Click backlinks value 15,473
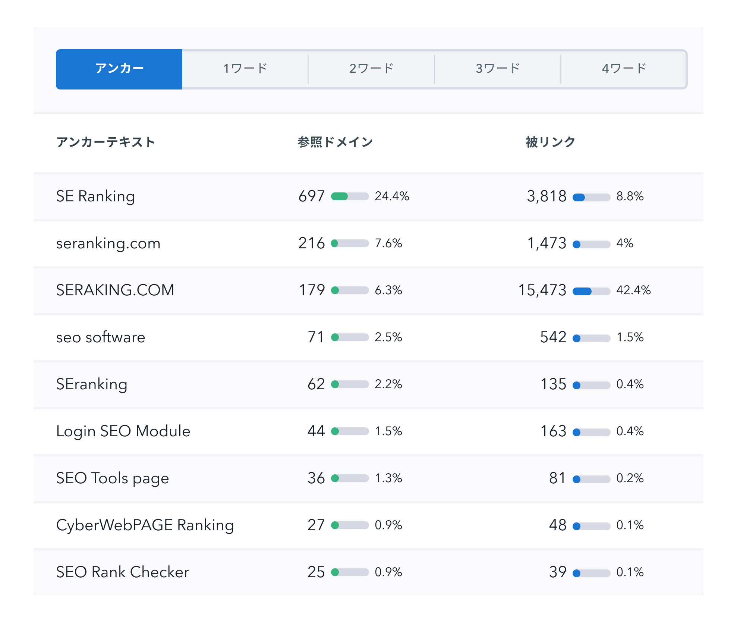737x622 pixels. [542, 290]
